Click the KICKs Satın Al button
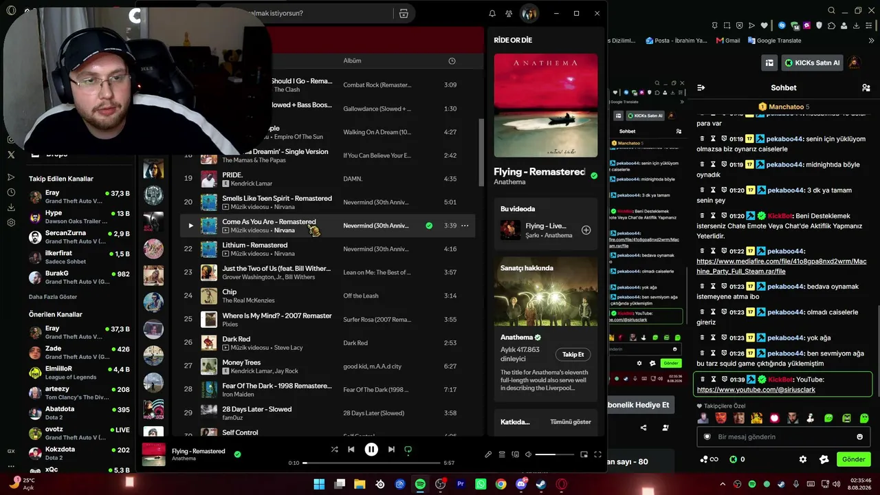880x495 pixels. (x=812, y=63)
